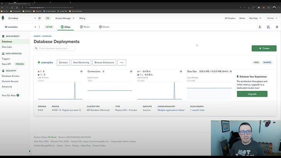The width and height of the screenshot is (281, 158).
Task: Focus Find a database deployment search field
Action: tap(54, 48)
